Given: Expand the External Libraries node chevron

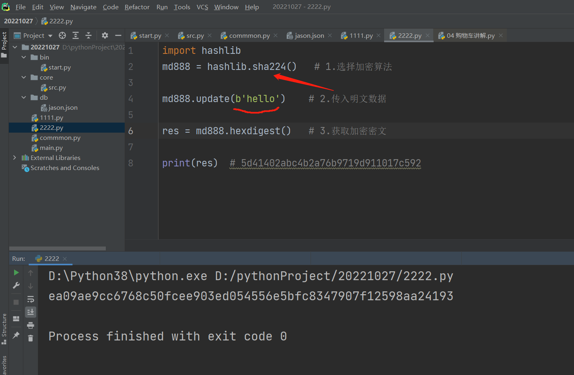Looking at the screenshot, I should (x=15, y=158).
